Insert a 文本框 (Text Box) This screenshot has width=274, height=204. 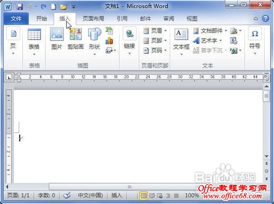click(x=181, y=42)
